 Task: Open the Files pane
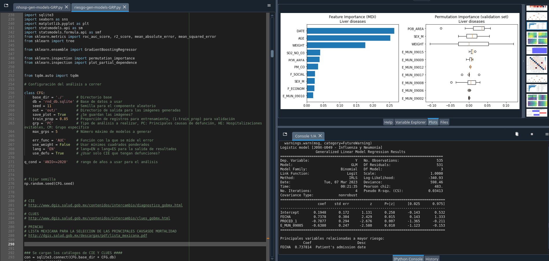[x=444, y=122]
